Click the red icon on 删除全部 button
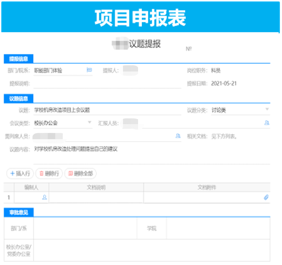Viewport: 282px width, 265px height. (70, 173)
